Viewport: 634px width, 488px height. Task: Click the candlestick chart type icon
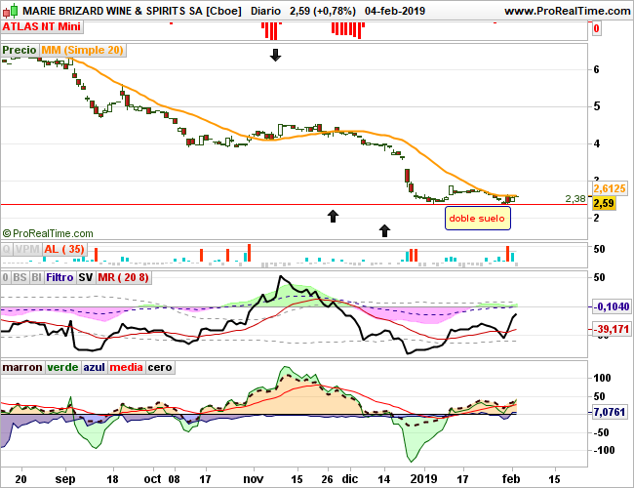tap(10, 11)
